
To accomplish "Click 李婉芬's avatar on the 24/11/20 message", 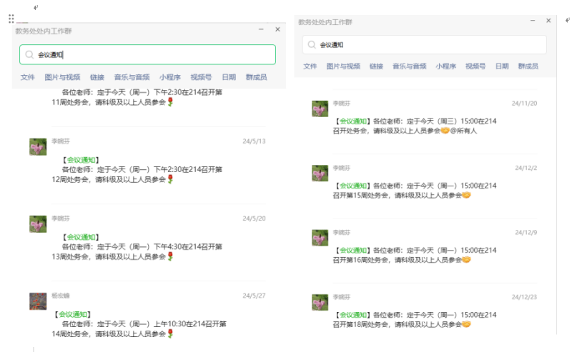I will pyautogui.click(x=320, y=109).
